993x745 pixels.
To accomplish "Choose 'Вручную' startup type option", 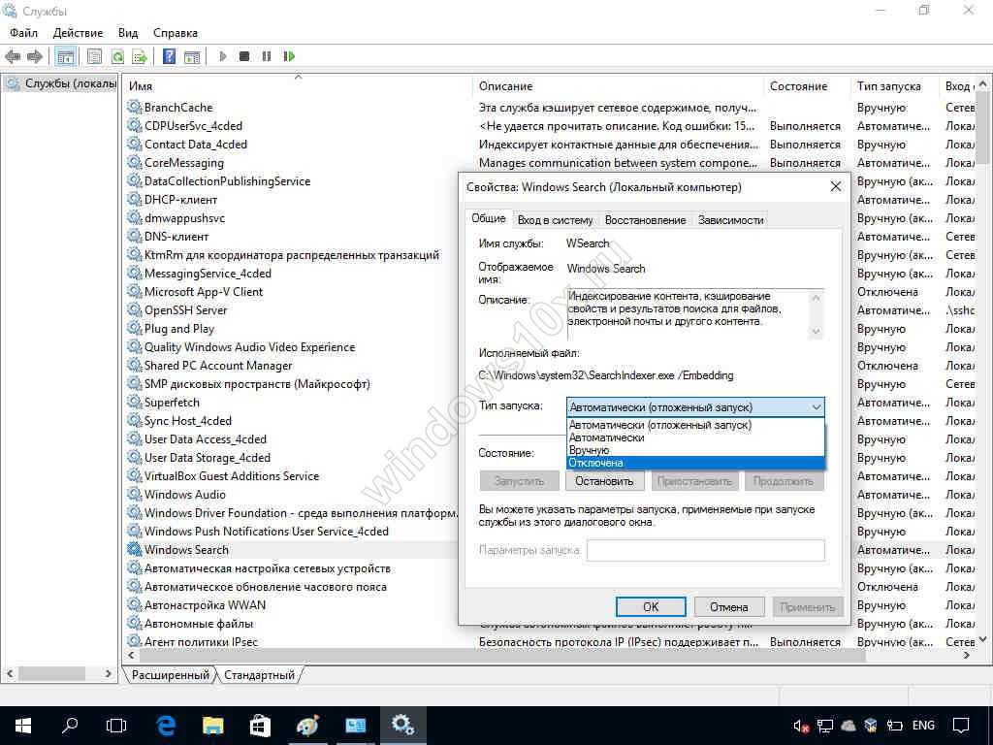I will pos(590,450).
